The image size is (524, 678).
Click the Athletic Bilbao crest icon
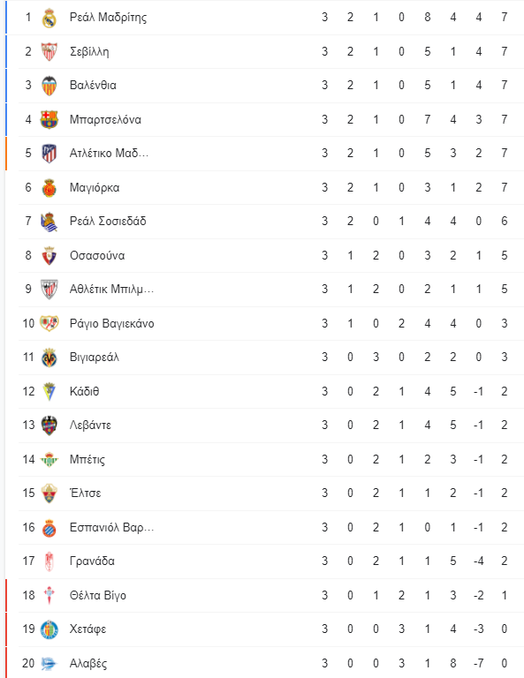[49, 290]
